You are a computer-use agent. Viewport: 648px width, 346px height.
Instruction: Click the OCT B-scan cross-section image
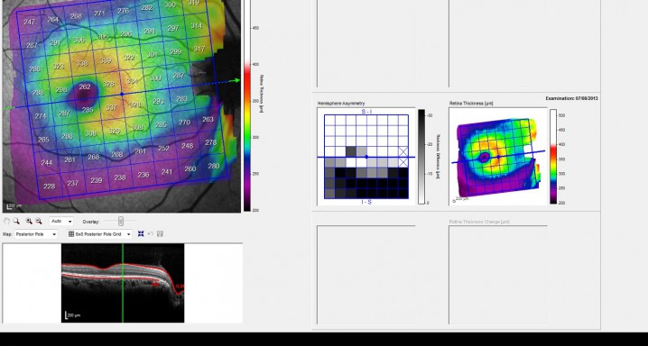(123, 283)
